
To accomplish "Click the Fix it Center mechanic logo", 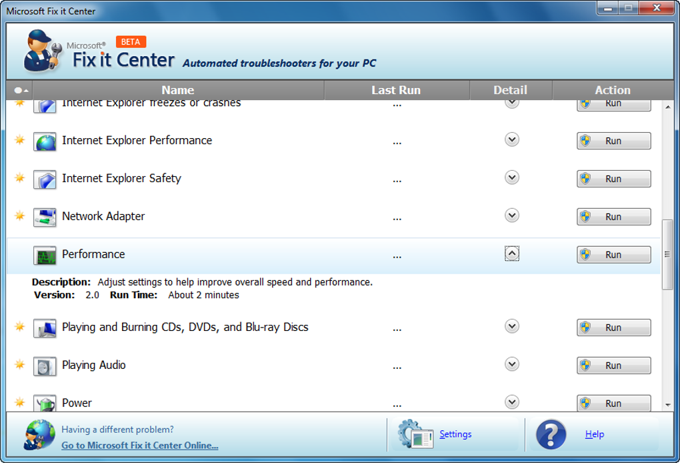I will 42,51.
